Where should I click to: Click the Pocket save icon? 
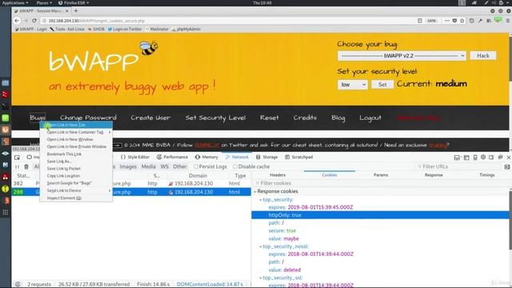tap(454, 21)
